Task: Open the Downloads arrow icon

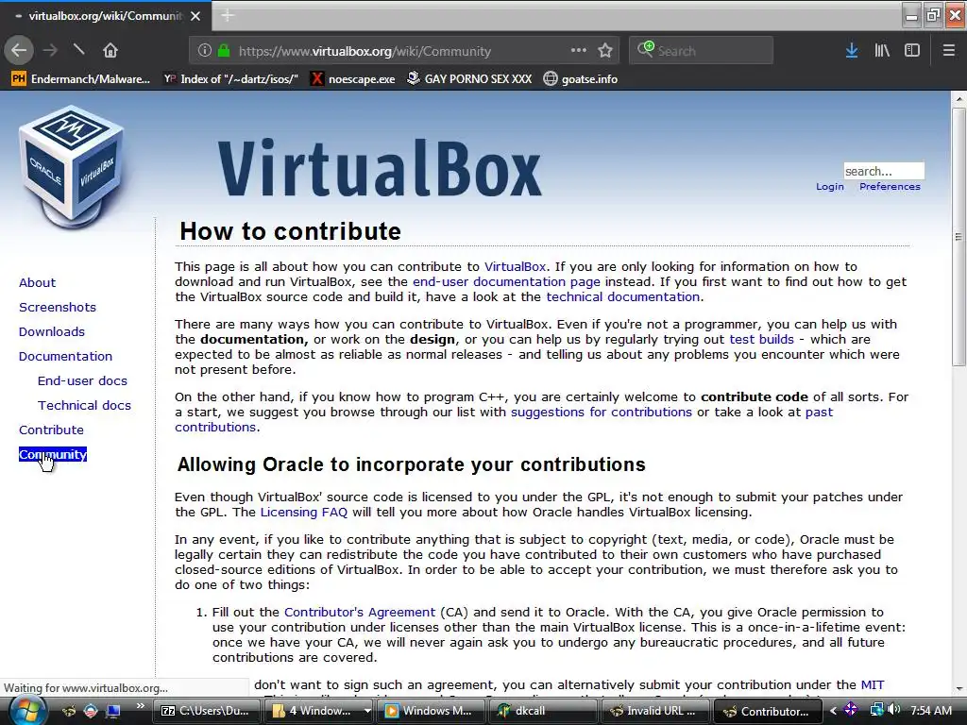Action: pos(852,51)
